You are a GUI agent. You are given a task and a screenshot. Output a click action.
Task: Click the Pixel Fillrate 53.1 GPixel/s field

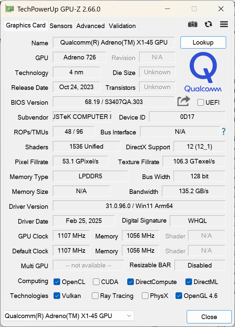pyautogui.click(x=81, y=161)
